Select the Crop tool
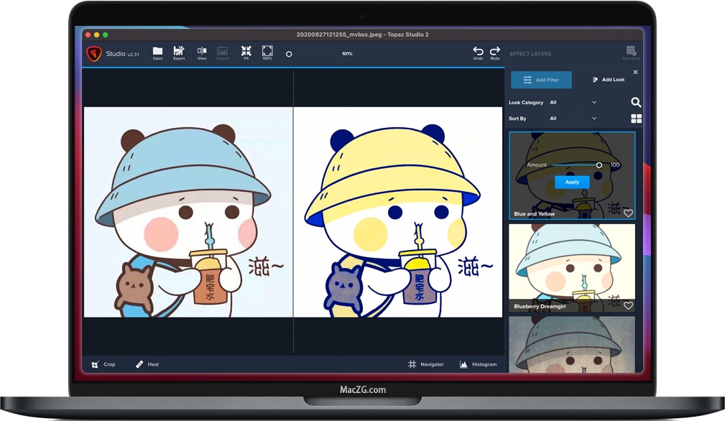Viewport: 725px width, 421px height. point(103,364)
